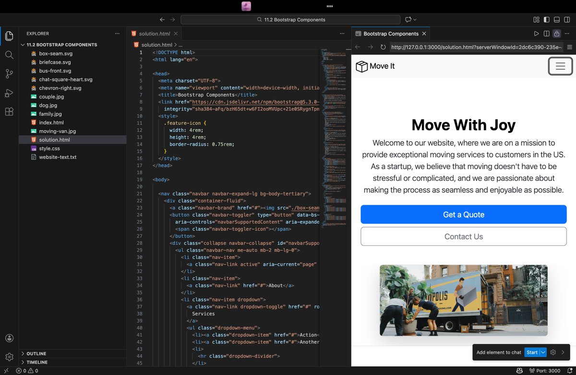Open settings gear in Add element toolbar
This screenshot has width=576, height=375.
point(553,352)
